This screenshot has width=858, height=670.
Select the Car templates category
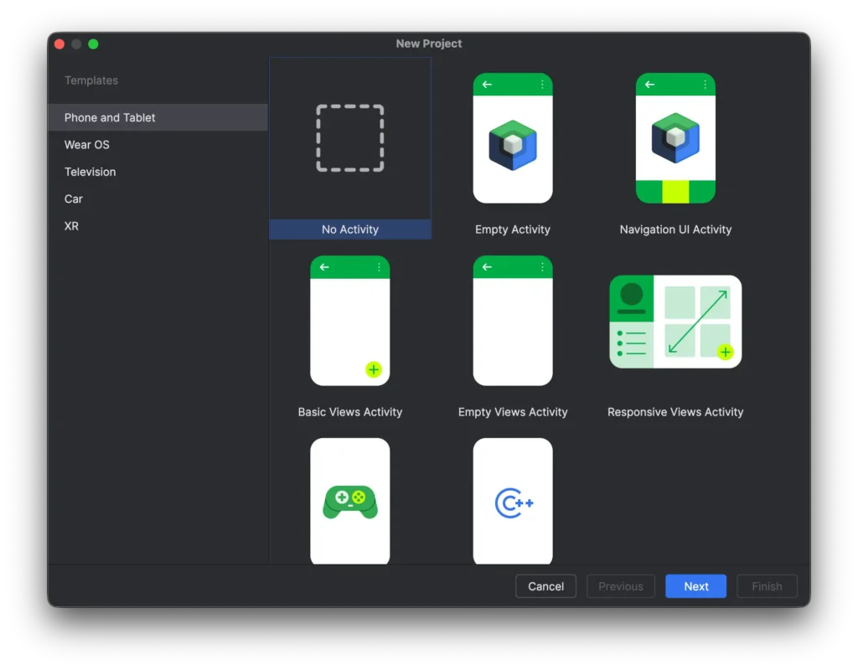pos(73,198)
